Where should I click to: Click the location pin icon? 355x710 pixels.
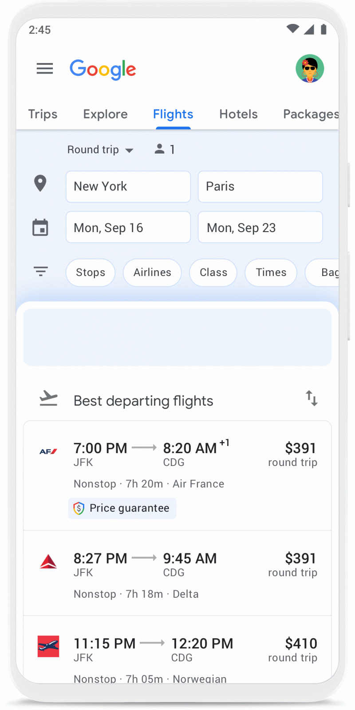click(x=40, y=183)
